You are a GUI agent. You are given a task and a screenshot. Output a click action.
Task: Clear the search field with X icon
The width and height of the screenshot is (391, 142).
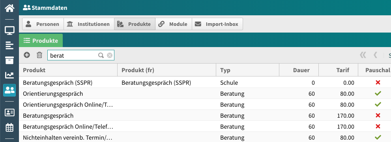(109, 55)
